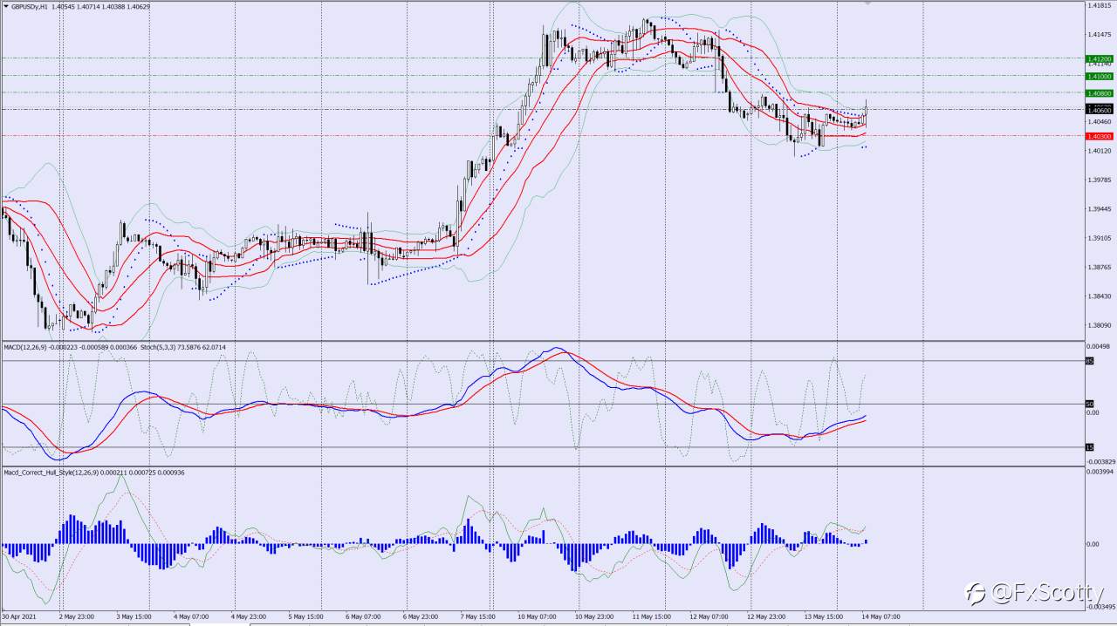The image size is (1117, 626).
Task: Click the 13 May 15:00 time label
Action: pos(825,616)
